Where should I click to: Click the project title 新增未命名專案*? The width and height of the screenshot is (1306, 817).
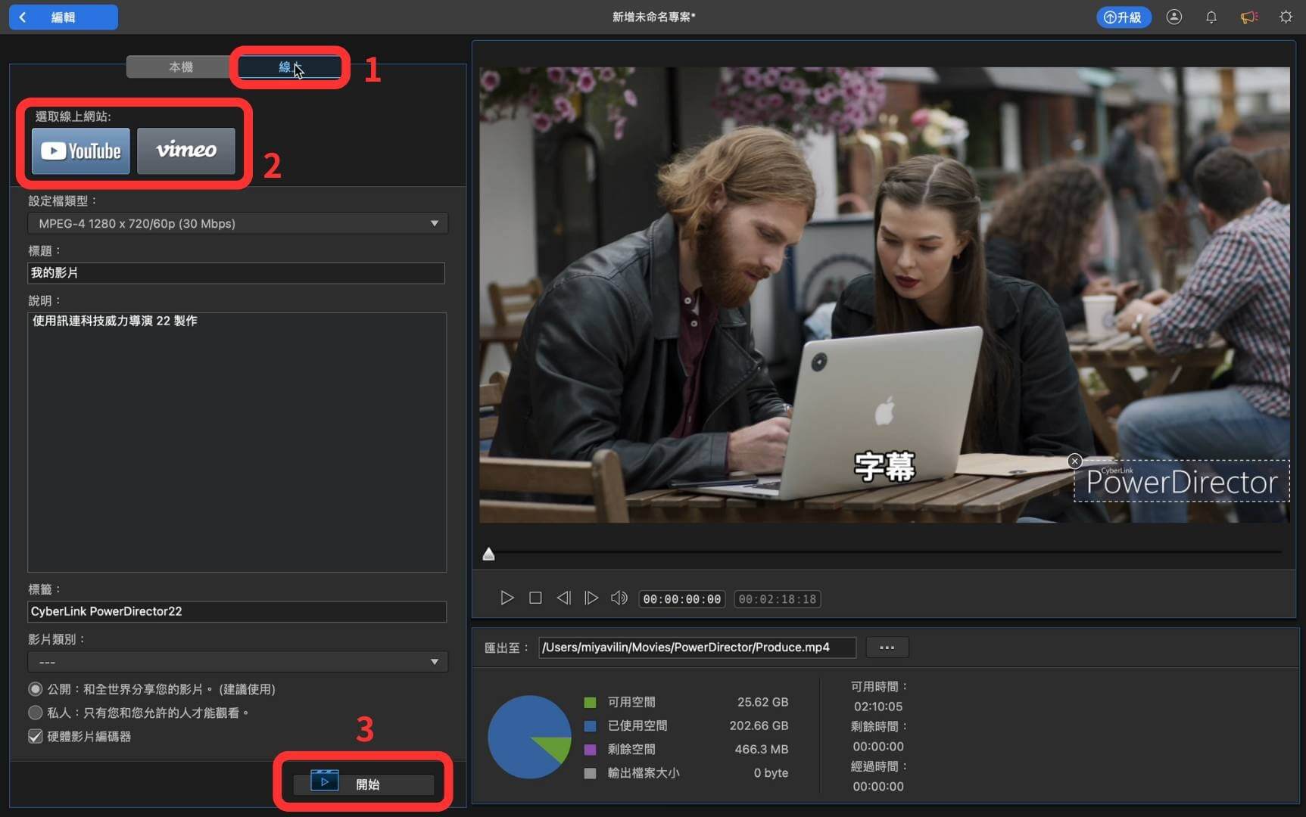point(653,17)
